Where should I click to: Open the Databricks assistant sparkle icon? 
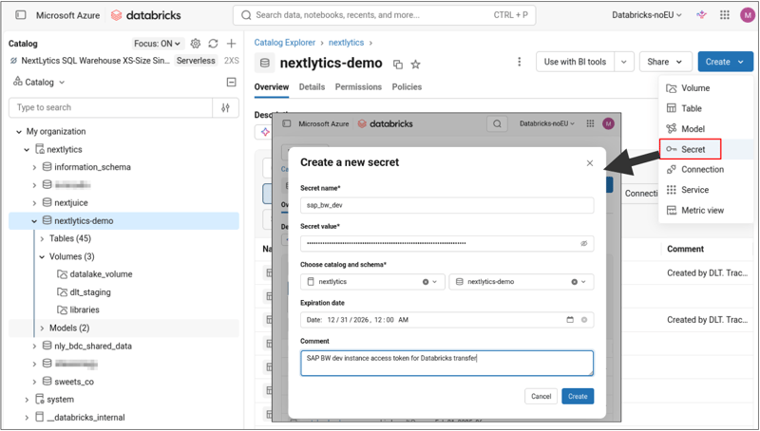(701, 15)
